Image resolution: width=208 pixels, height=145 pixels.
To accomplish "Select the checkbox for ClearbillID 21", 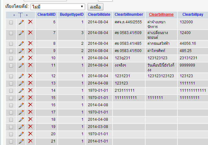I will tap(11, 142).
